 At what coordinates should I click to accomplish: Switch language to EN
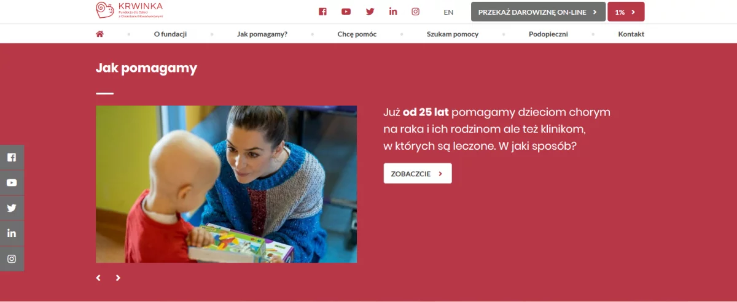[448, 12]
